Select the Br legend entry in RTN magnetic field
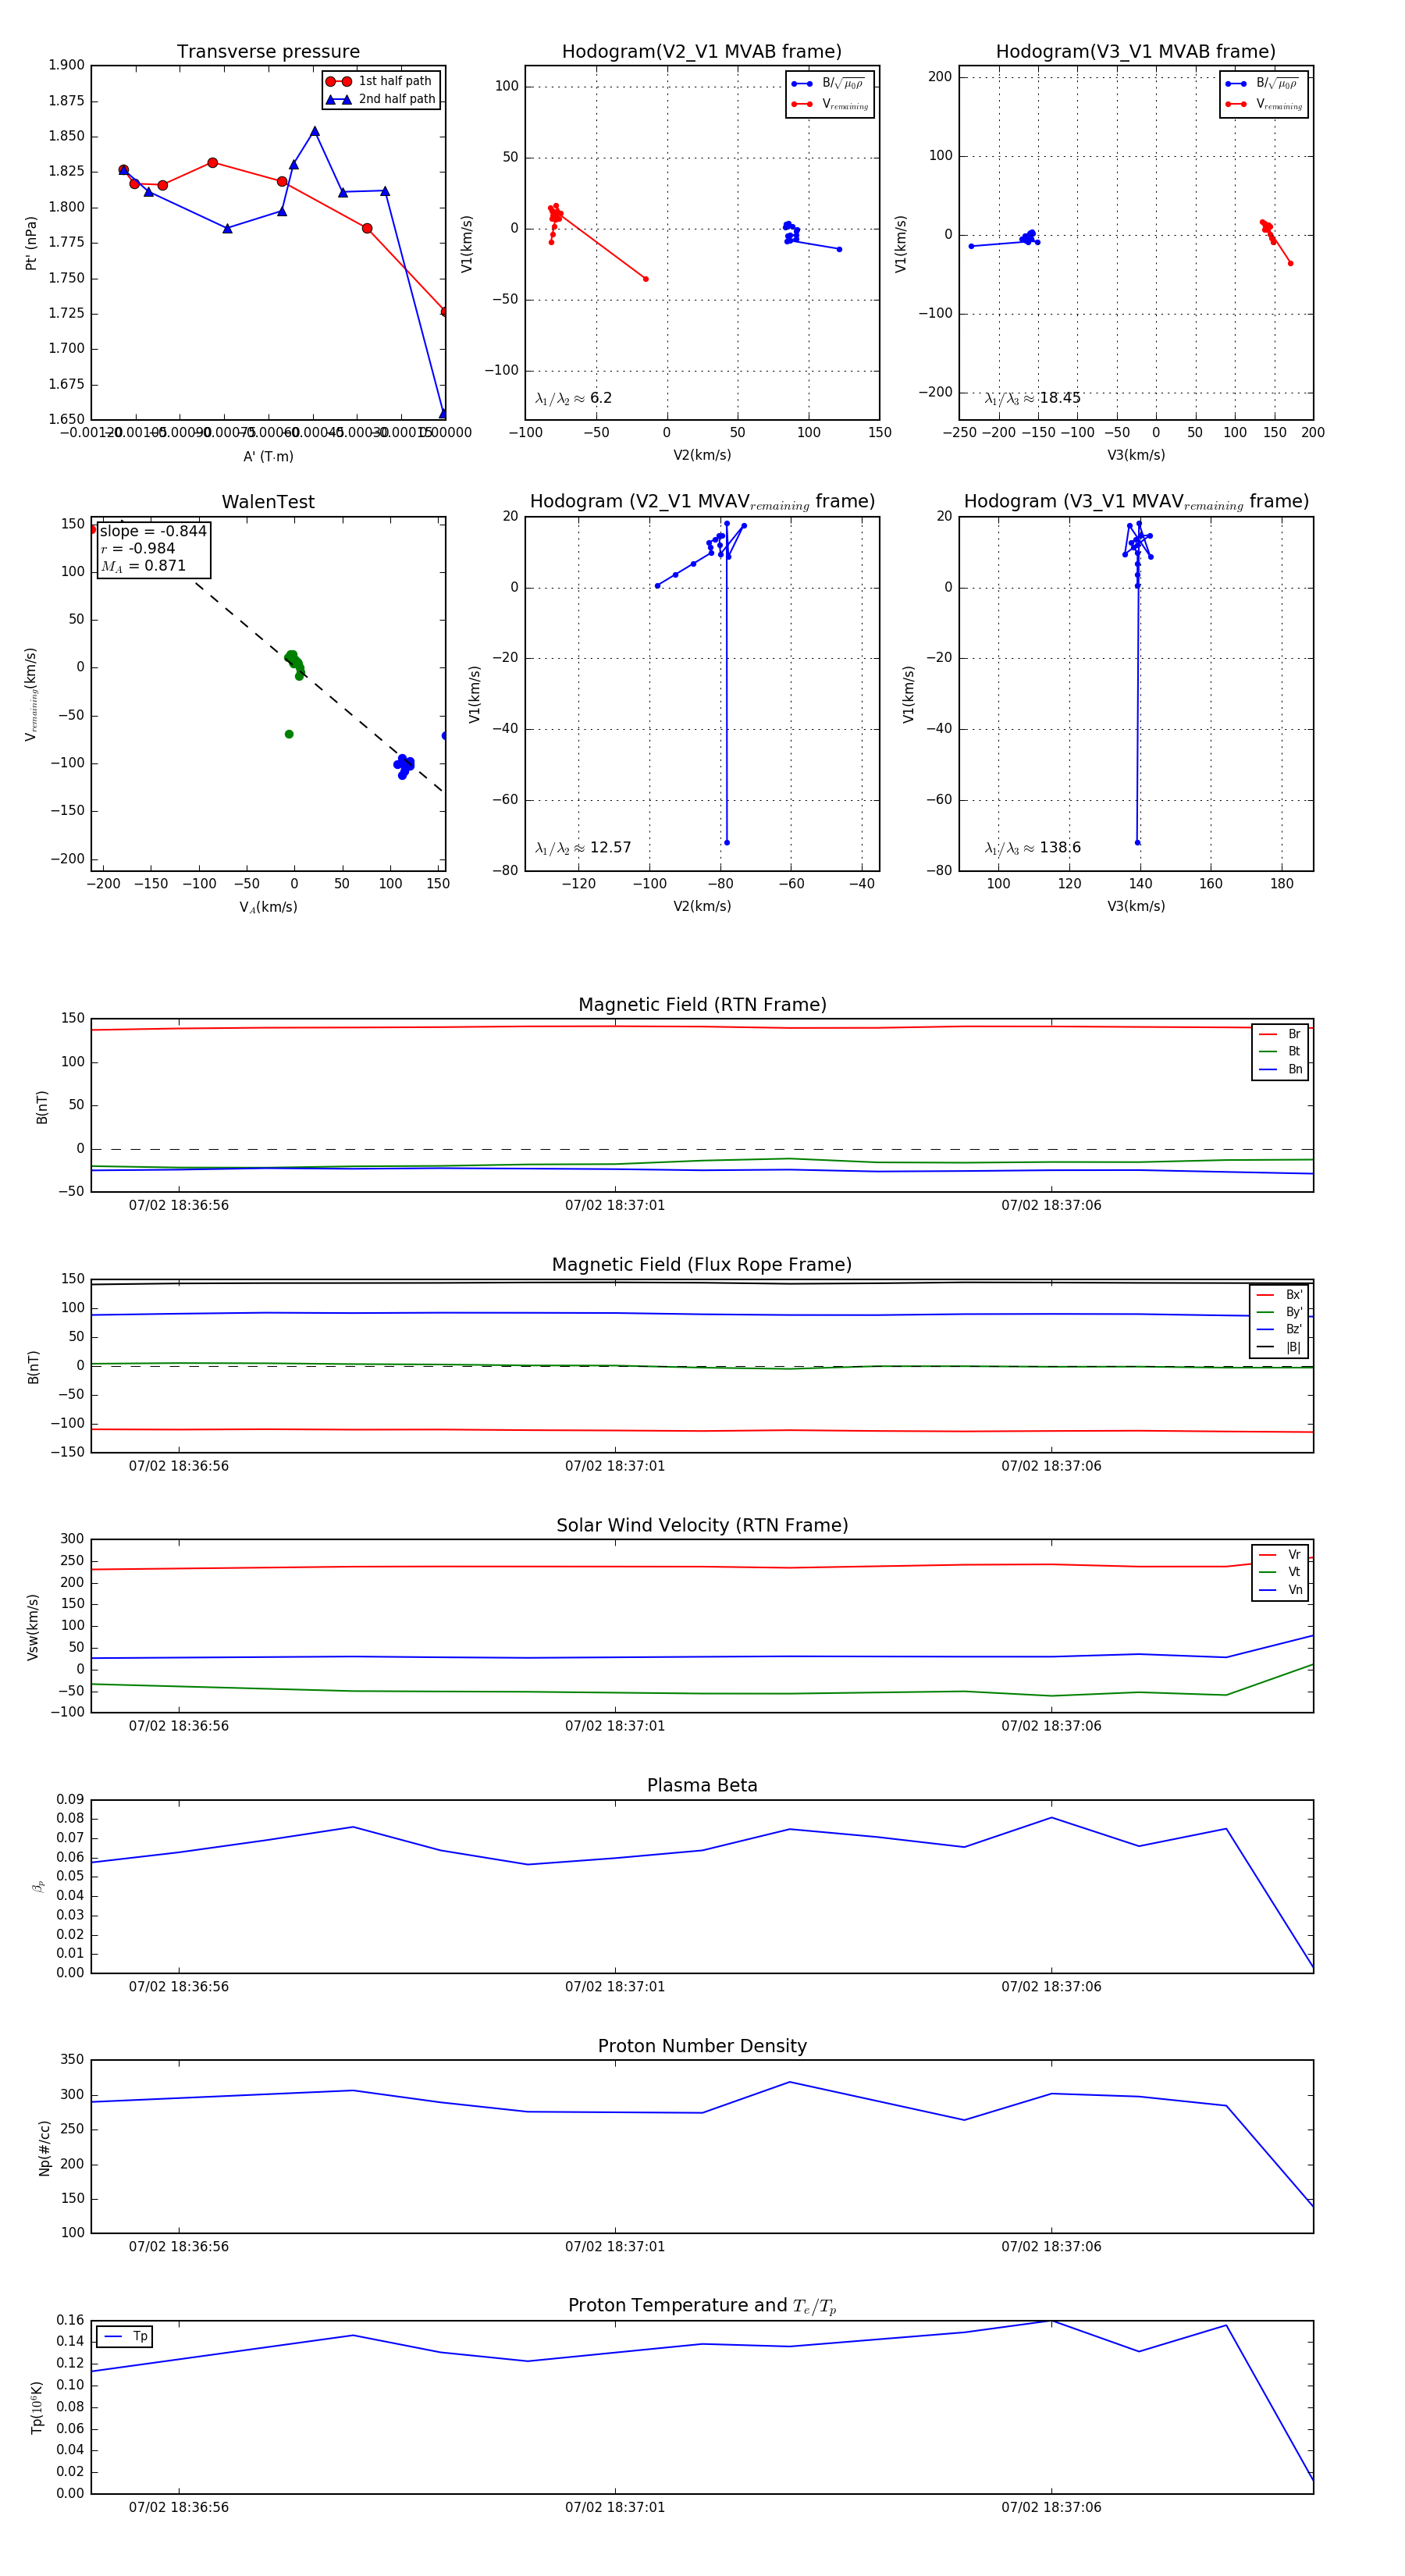Screen dimensions: 1405x2576 click(x=1281, y=1034)
